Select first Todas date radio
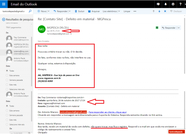Image resolution: width=186 pixels, height=134 pixels. [7, 71]
